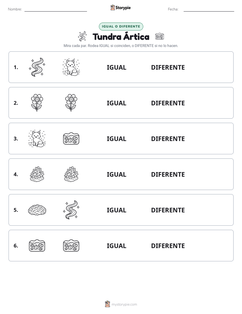242x314 pixels.
Task: Choose IGUAL for question 6
Action: [x=116, y=246]
